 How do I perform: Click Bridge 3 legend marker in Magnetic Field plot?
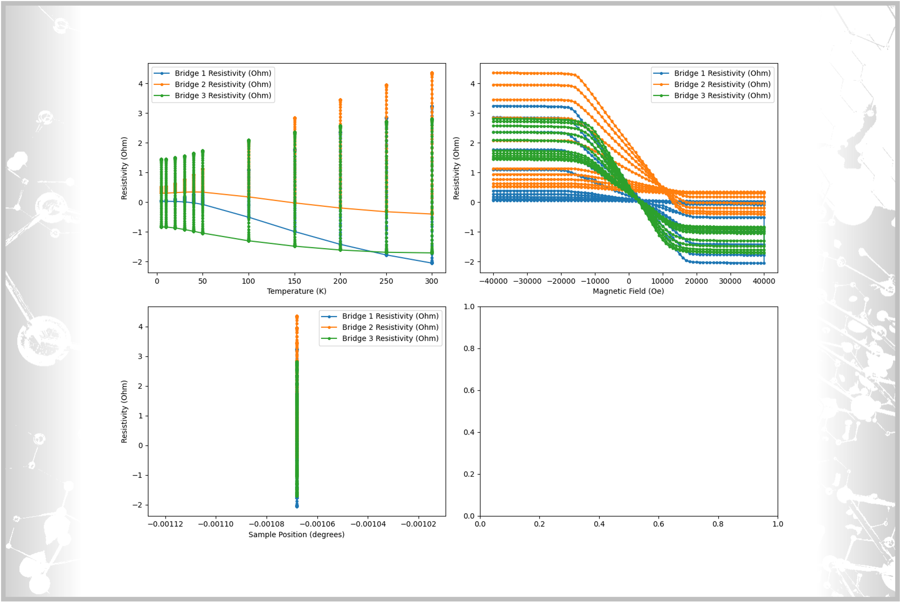click(x=661, y=96)
